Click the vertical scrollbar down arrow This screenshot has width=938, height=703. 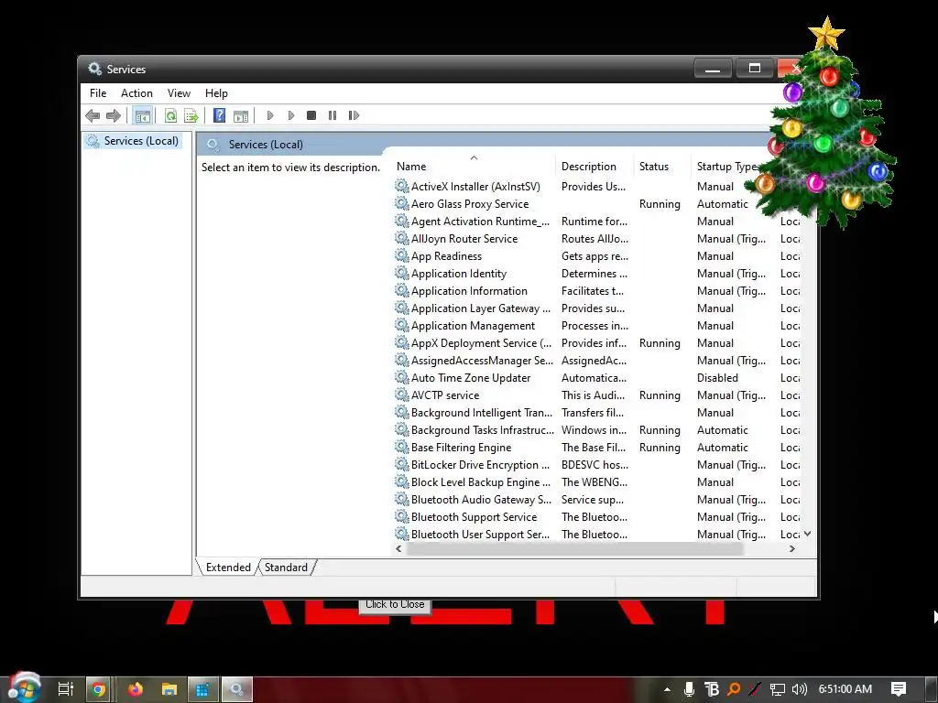point(808,534)
